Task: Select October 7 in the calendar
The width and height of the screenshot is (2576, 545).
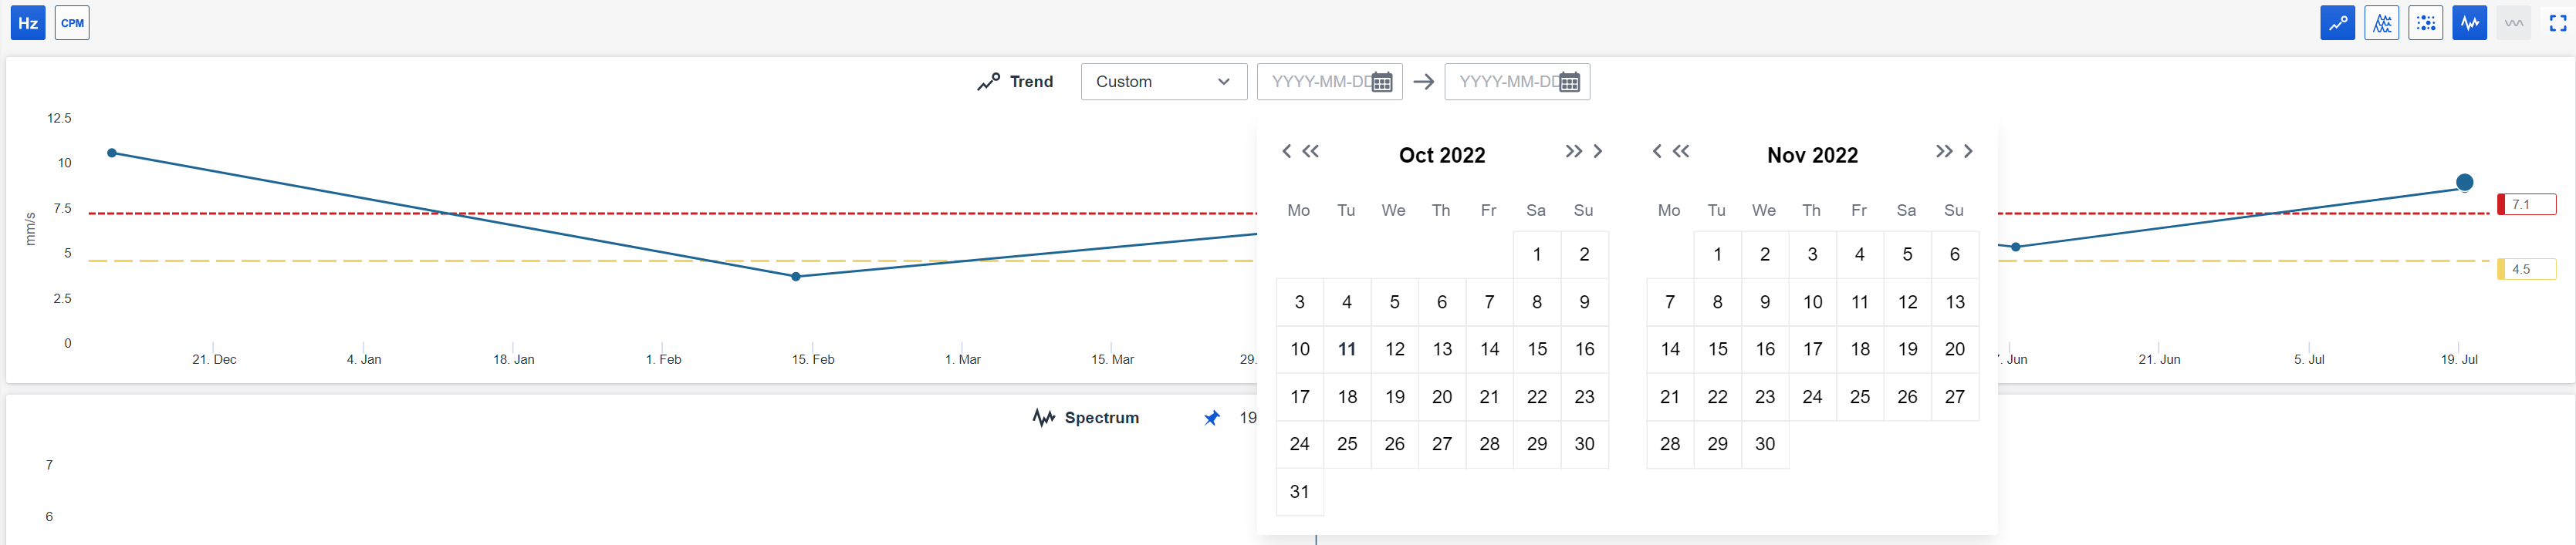Action: coord(1490,302)
